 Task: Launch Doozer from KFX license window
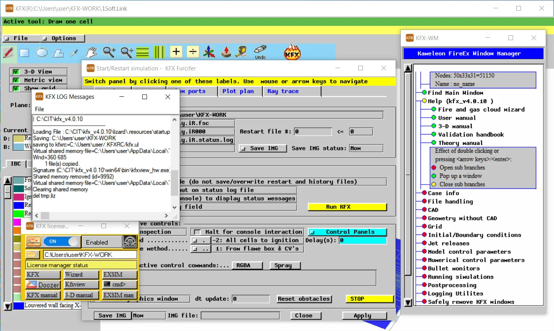pos(43,285)
